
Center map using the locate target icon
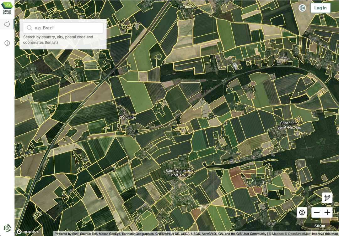[302, 213]
